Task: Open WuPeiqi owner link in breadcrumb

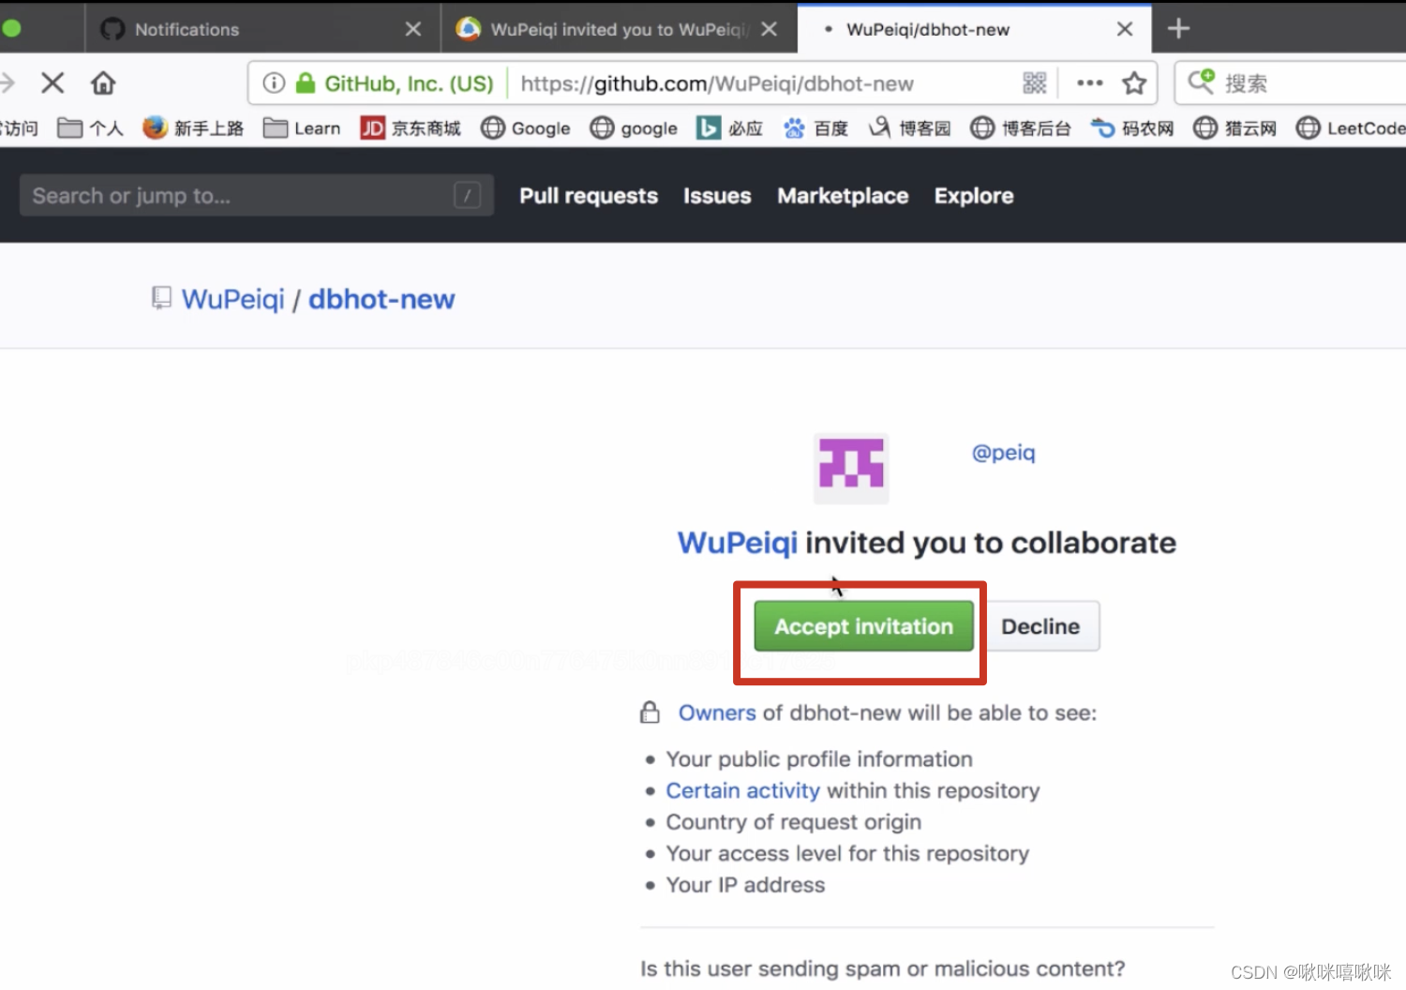Action: (232, 299)
